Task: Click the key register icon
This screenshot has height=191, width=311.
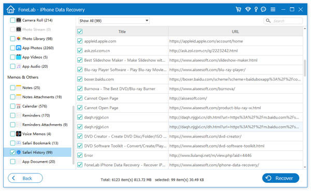Action: tap(256, 9)
